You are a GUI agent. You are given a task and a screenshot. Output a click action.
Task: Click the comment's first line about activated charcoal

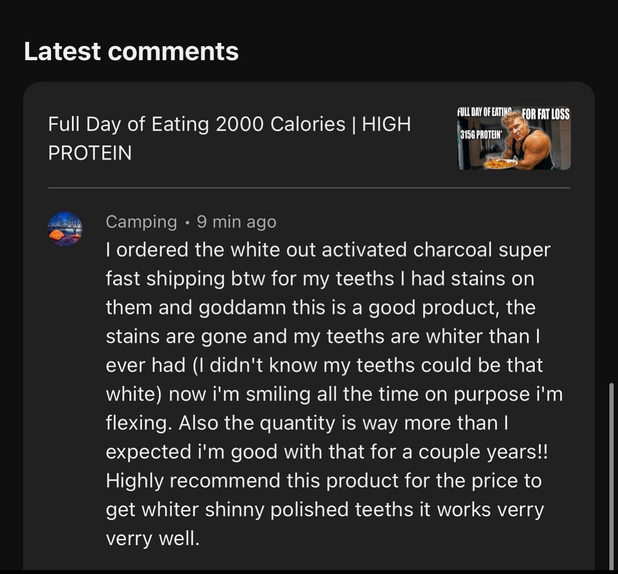coord(327,250)
